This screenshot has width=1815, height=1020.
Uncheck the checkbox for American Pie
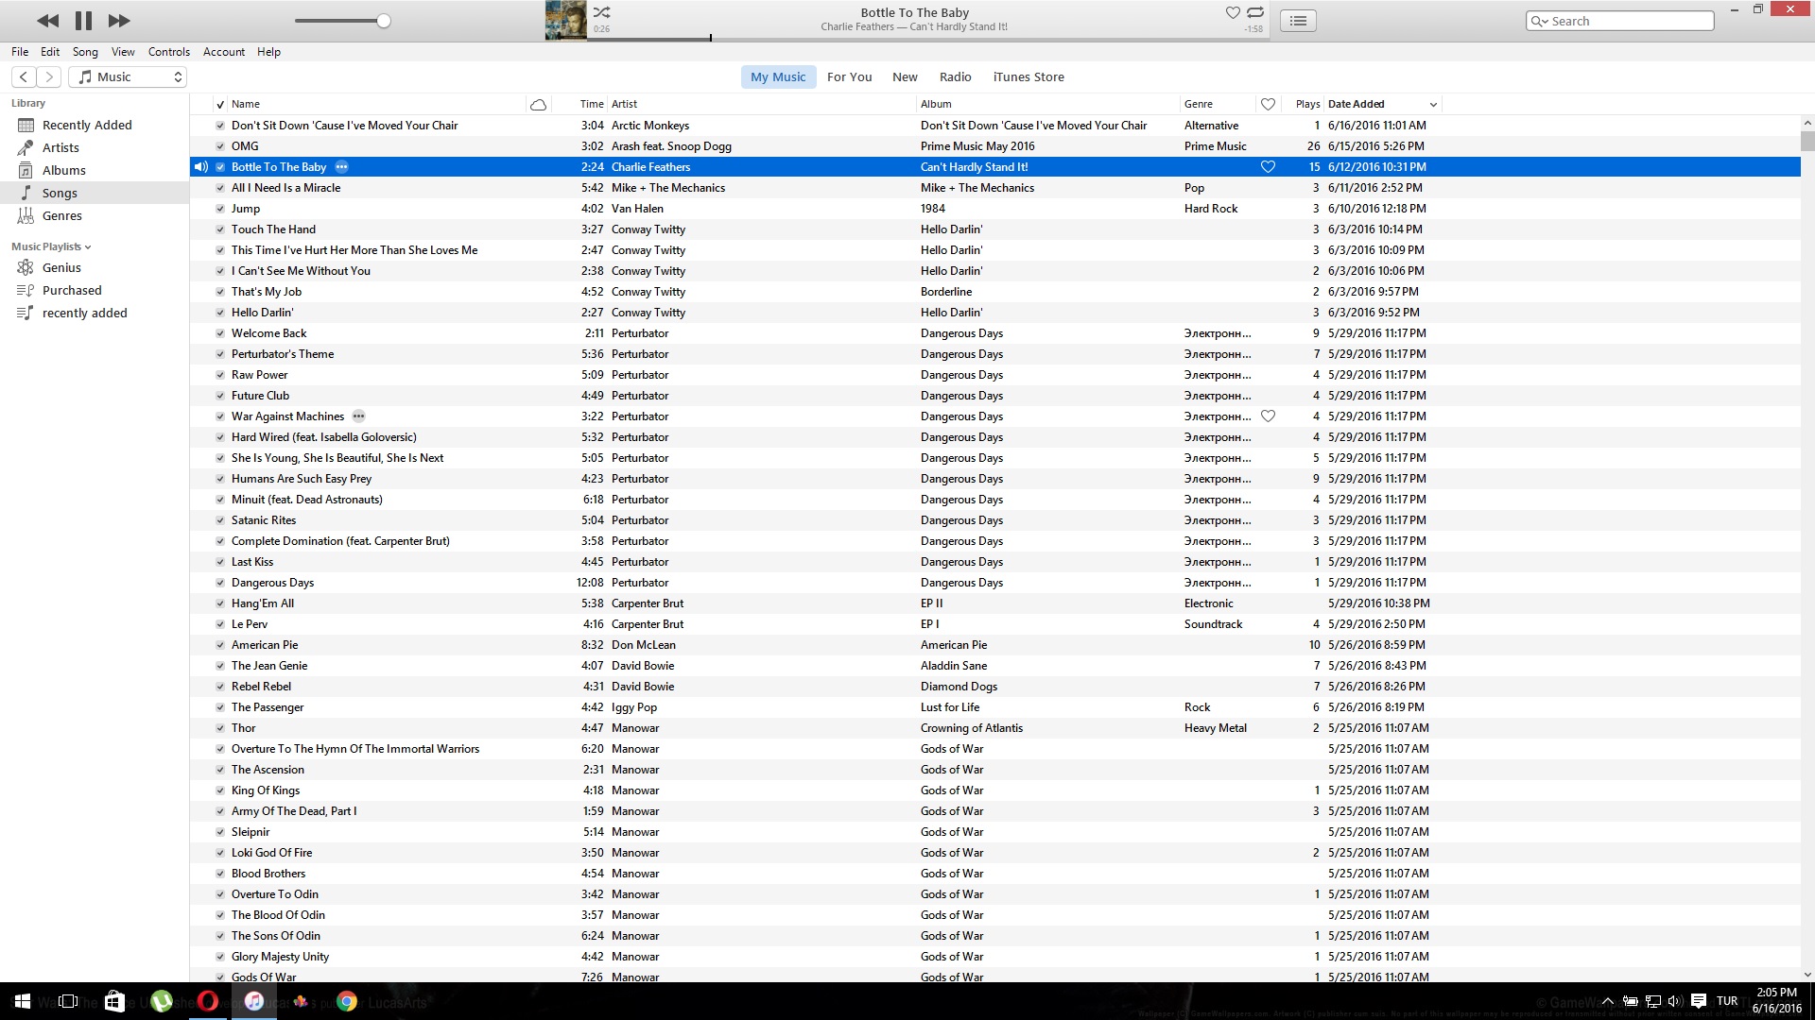click(x=220, y=645)
